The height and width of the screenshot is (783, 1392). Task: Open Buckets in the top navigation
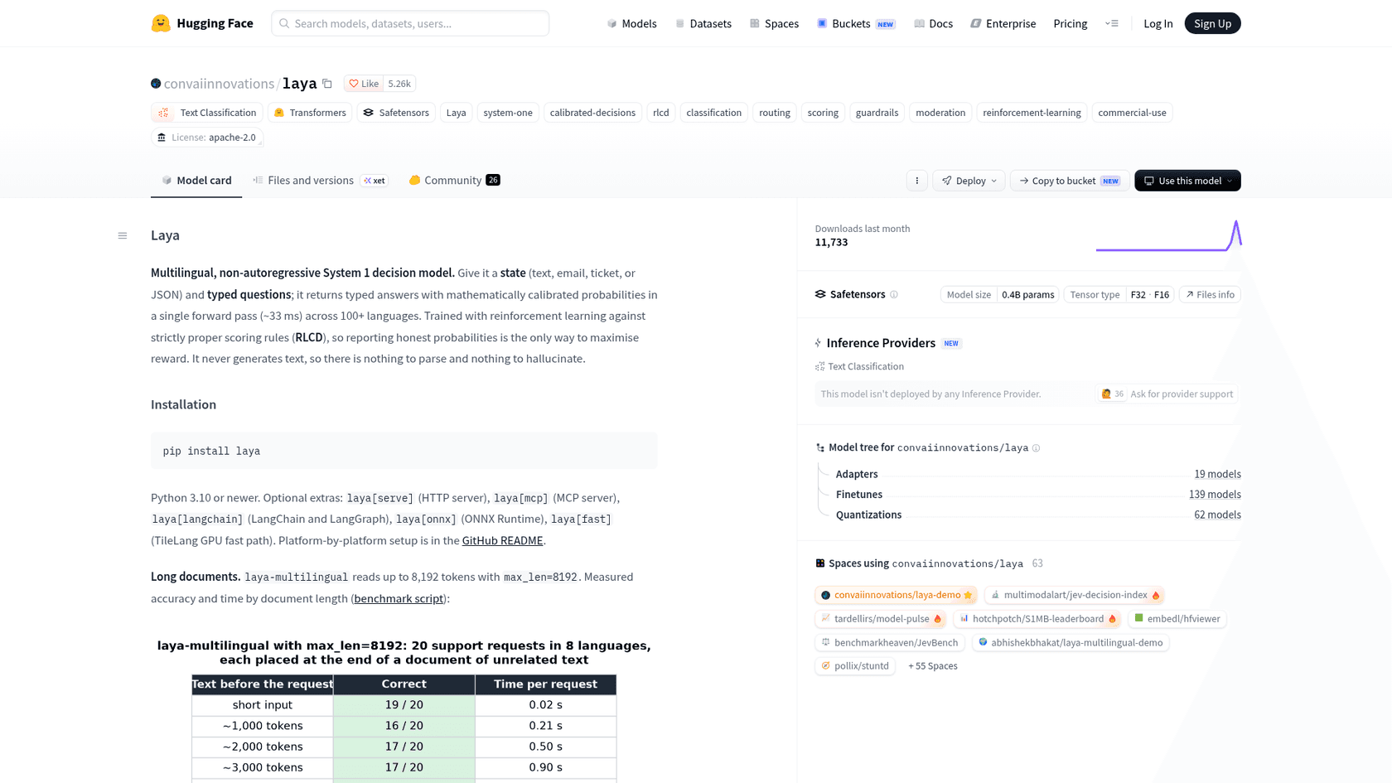coord(856,23)
